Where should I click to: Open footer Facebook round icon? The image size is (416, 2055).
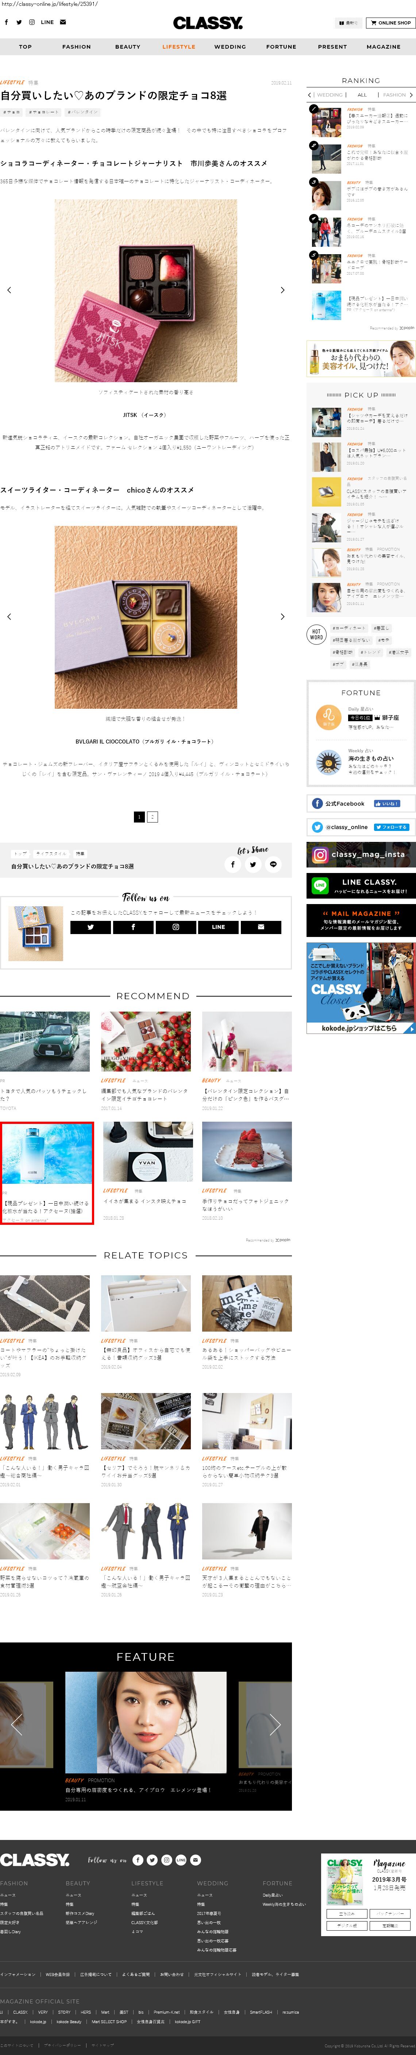pyautogui.click(x=138, y=1860)
